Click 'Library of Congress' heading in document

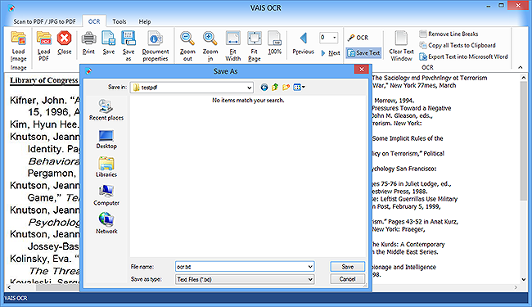(44, 80)
